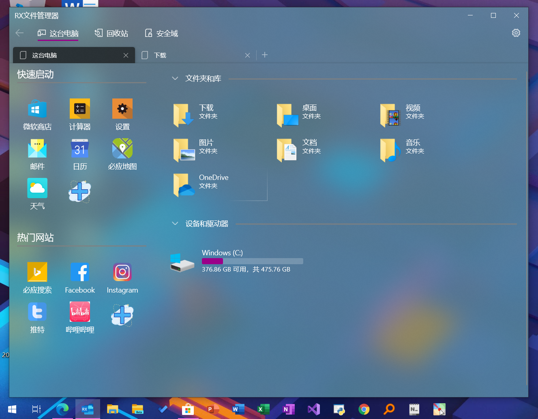Screen dimensions: 538x419
Task: Collapse the 文件夹和库 section
Action: [175, 78]
